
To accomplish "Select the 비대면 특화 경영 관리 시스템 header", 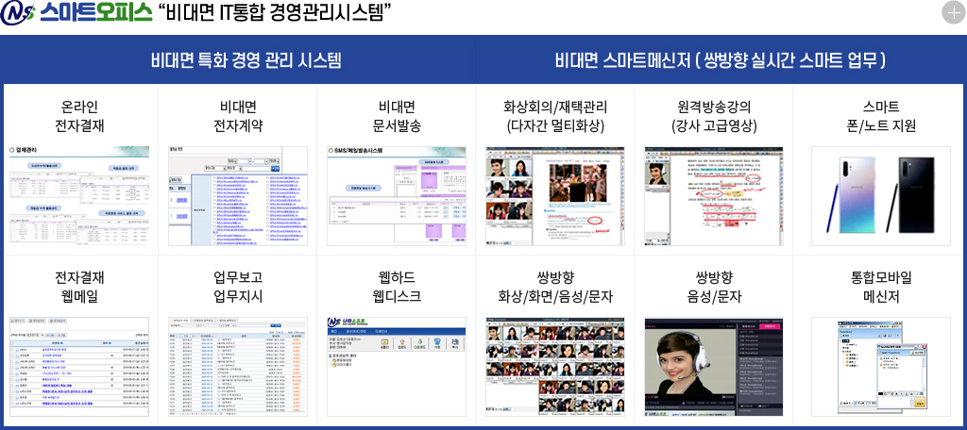I will 246,60.
